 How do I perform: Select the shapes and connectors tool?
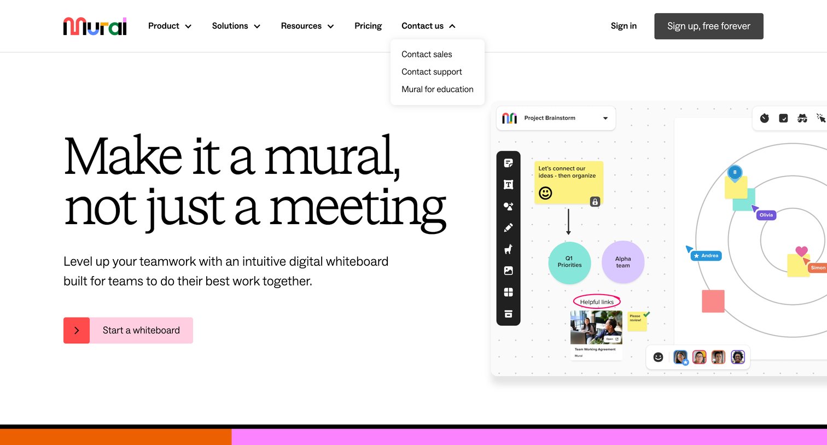coord(508,206)
